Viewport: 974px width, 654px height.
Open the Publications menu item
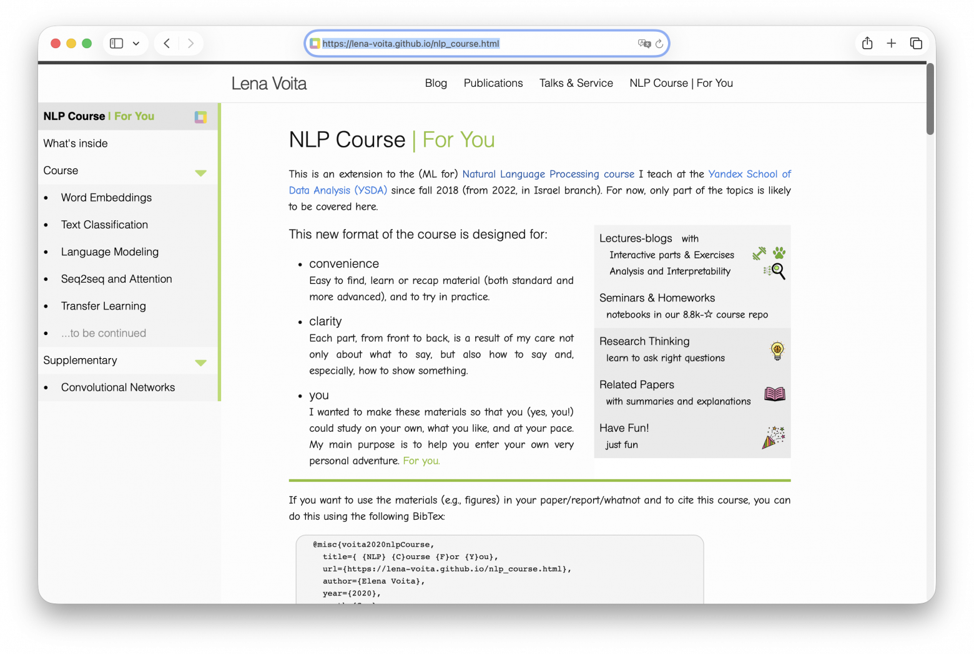pyautogui.click(x=493, y=83)
